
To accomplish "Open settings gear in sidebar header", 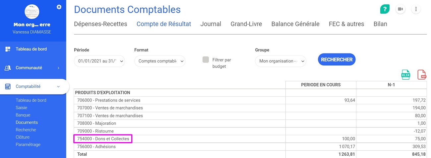I will coord(59,7).
